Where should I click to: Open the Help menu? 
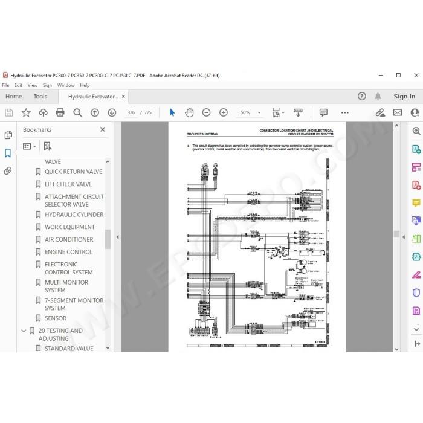pyautogui.click(x=85, y=85)
